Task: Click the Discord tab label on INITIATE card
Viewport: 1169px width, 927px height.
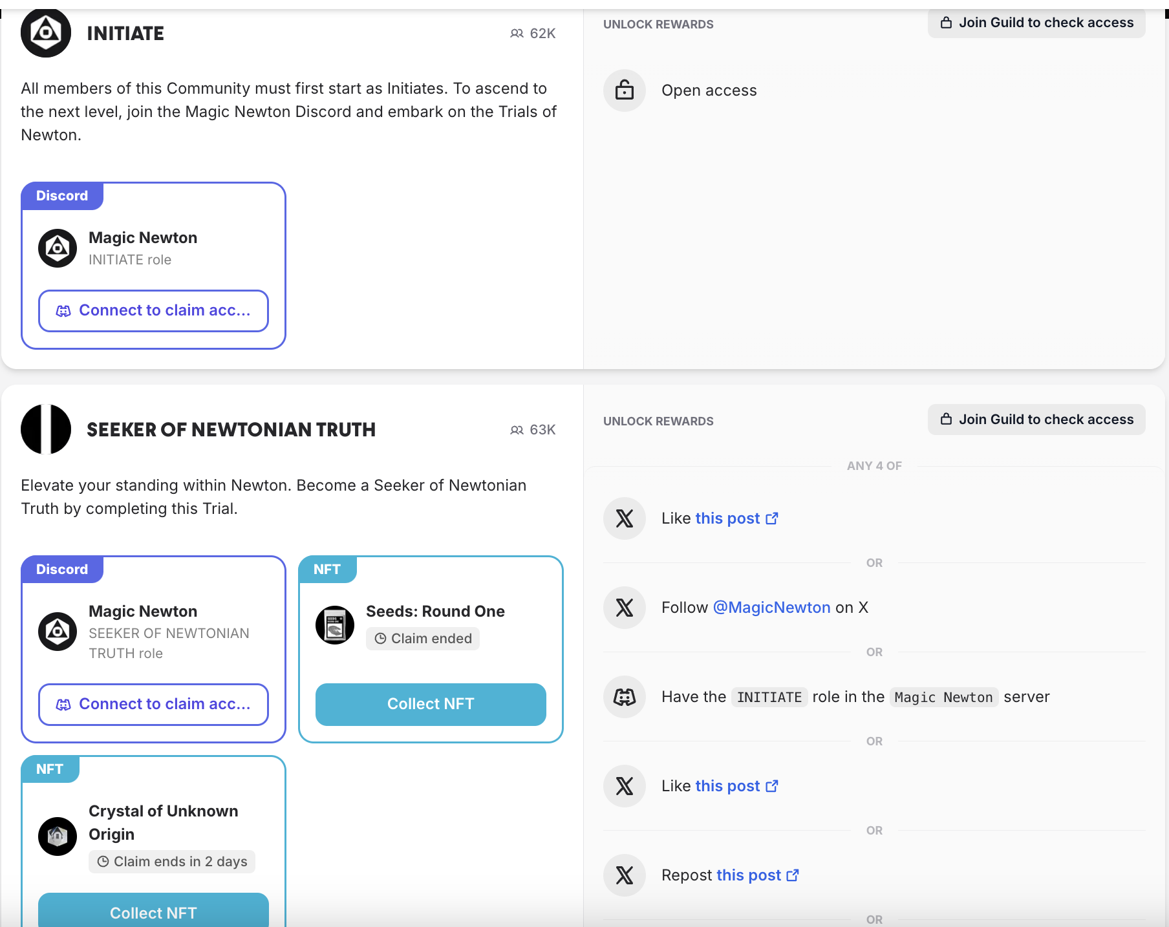Action: tap(62, 196)
